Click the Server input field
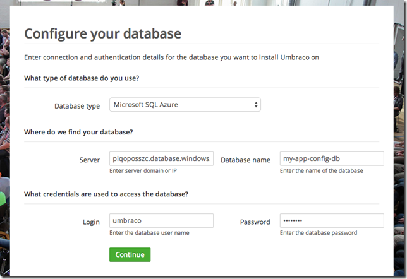The image size is (407, 279). (161, 158)
